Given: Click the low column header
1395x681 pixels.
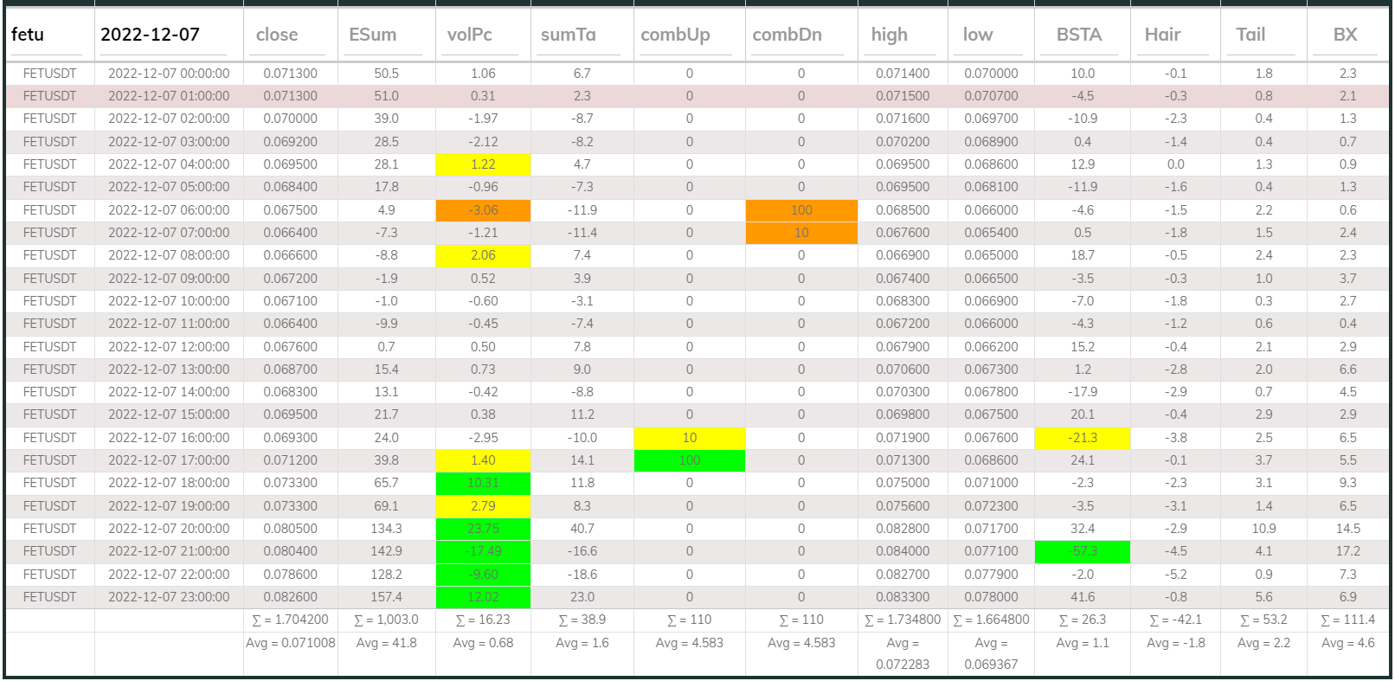Looking at the screenshot, I should tap(978, 35).
